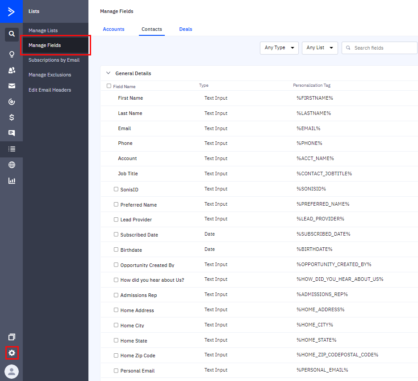Select all via Field Name header checkbox
The image size is (418, 381).
109,86
